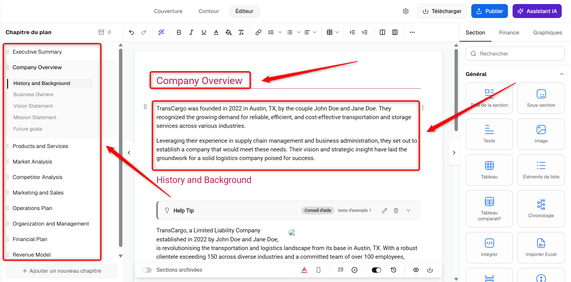Toggle italic formatting
The width and height of the screenshot is (571, 282).
(x=191, y=32)
